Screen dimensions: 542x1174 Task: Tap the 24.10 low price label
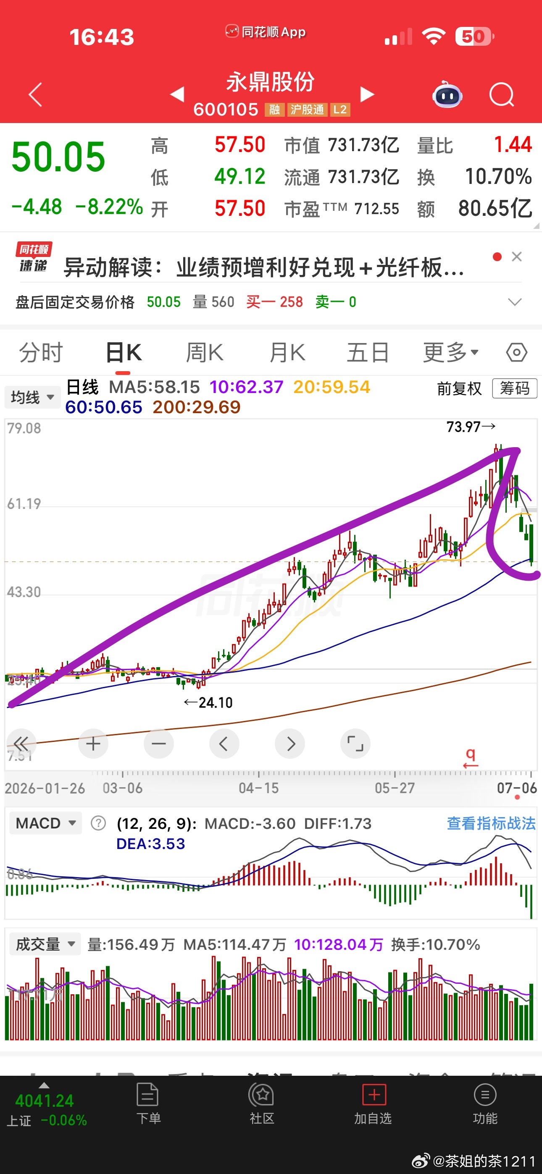[x=208, y=702]
